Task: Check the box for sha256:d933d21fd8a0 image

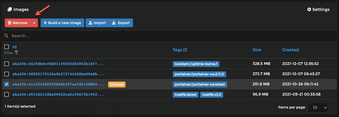Action: pyautogui.click(x=6, y=94)
